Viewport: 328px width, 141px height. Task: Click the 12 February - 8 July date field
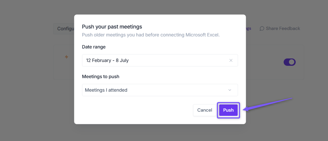pos(160,61)
